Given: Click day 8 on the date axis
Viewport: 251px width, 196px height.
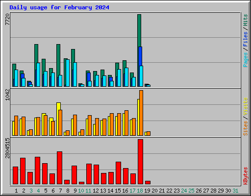Looking at the screenshot, I should pos(68,191).
